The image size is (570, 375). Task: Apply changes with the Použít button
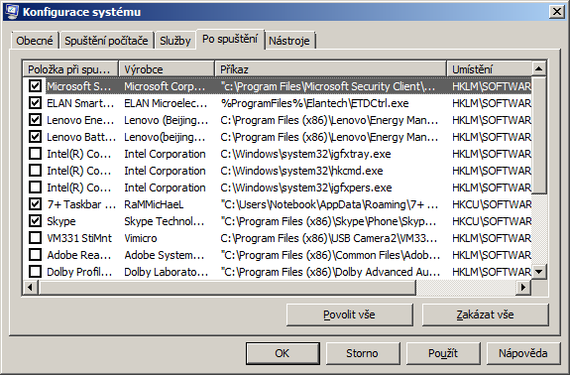click(443, 353)
